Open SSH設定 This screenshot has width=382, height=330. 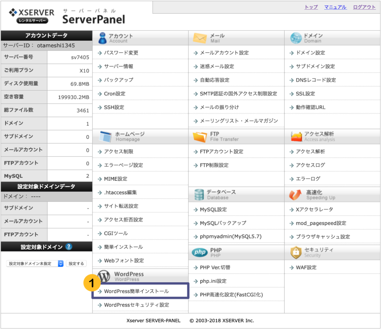point(114,107)
